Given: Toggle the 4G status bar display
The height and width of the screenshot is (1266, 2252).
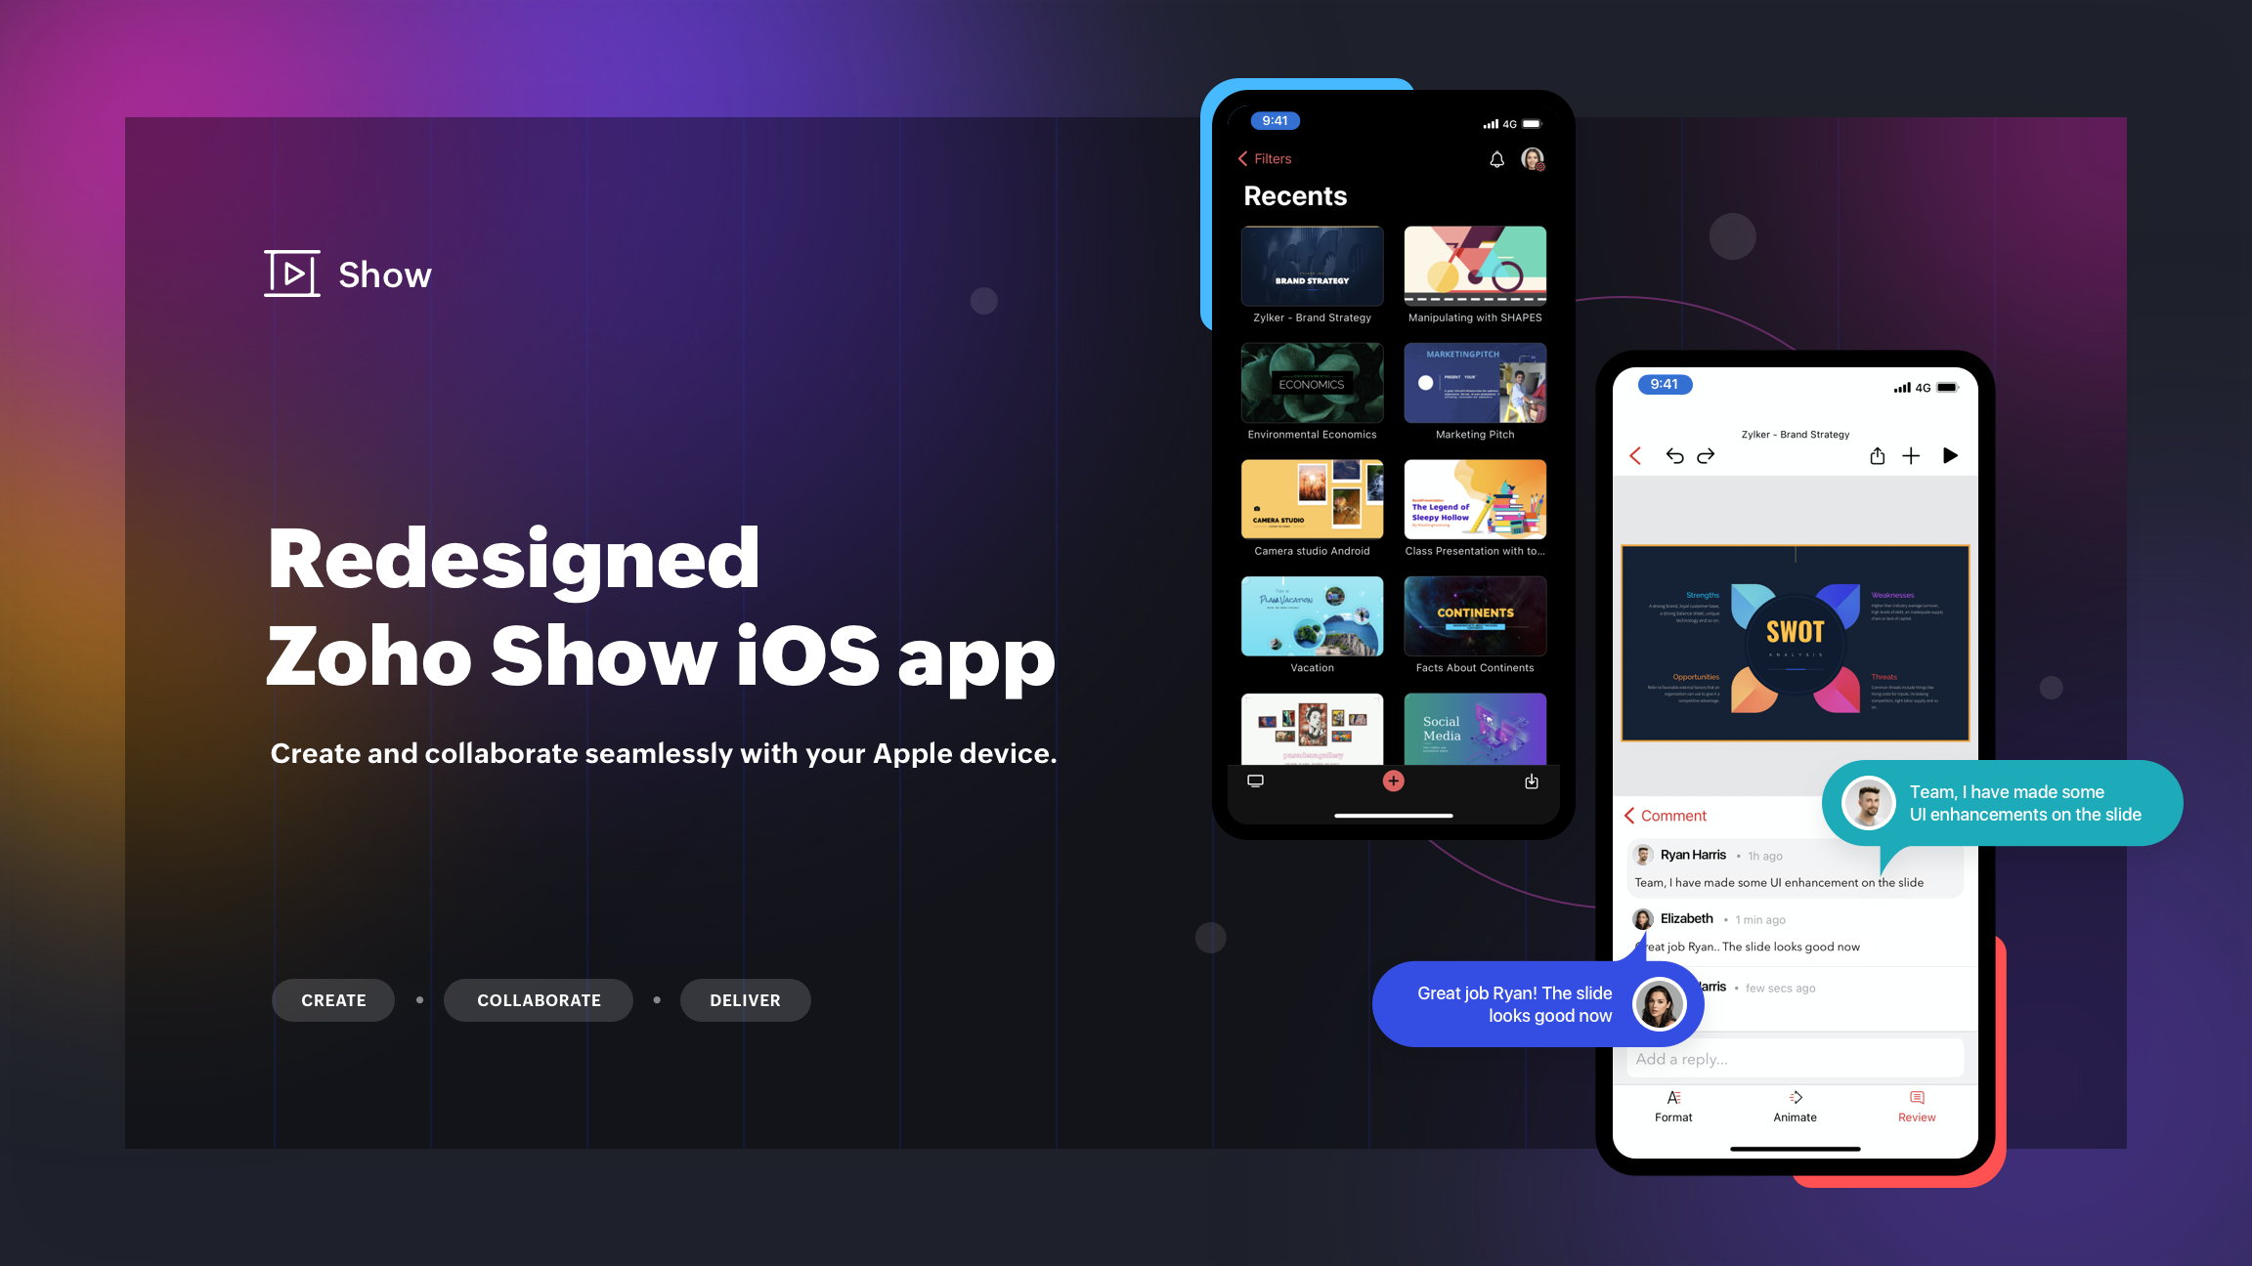Looking at the screenshot, I should point(1509,120).
